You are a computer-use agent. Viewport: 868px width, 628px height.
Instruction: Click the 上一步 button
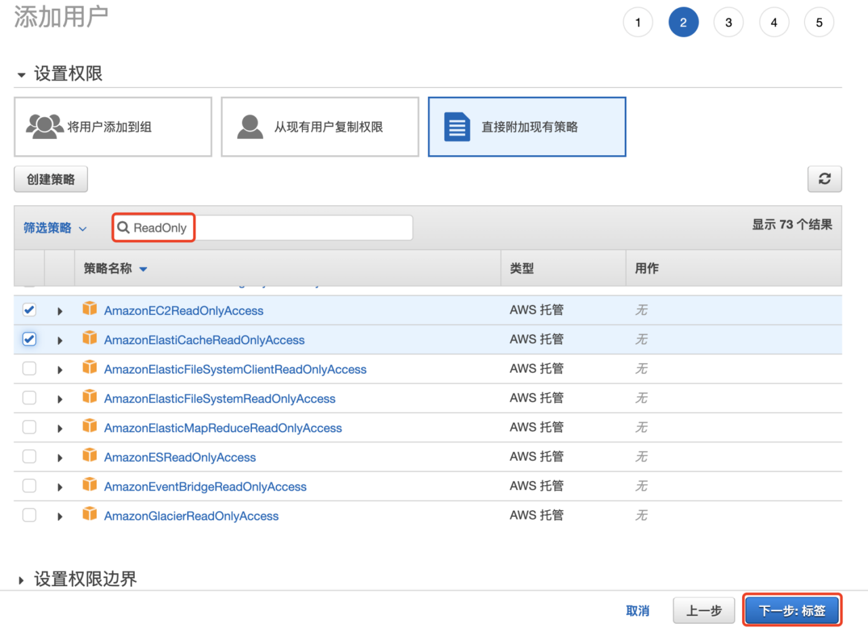[705, 611]
